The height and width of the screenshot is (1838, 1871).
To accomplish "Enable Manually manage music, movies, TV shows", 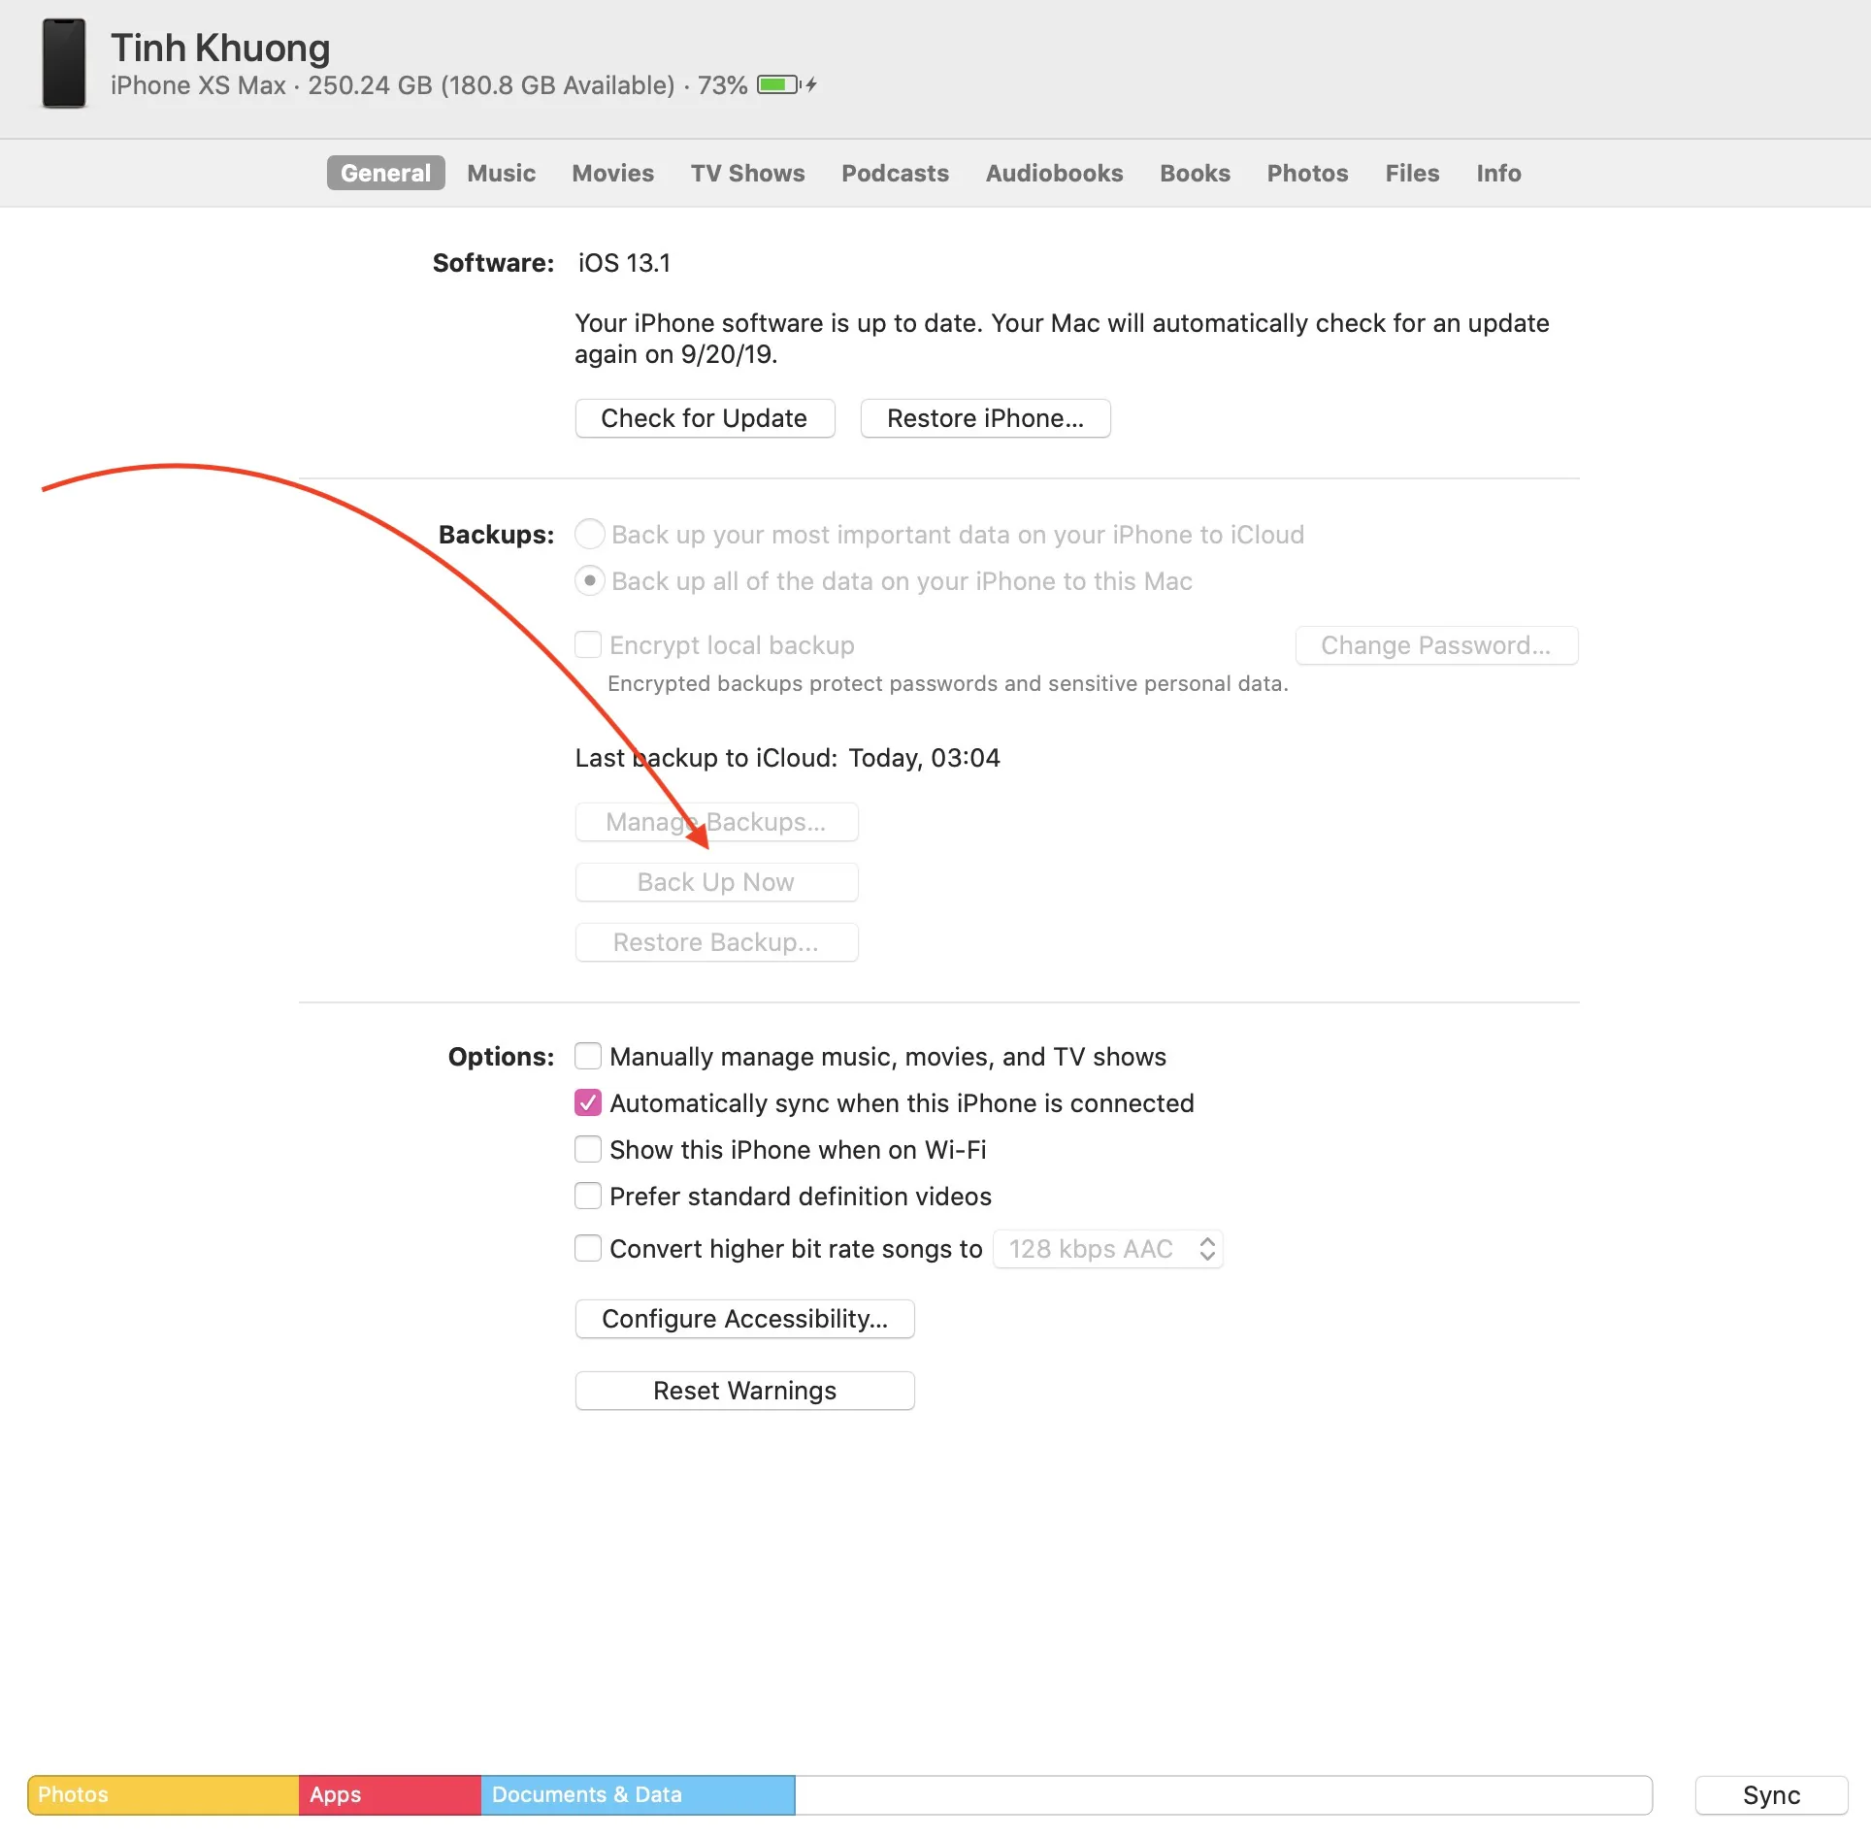I will [x=588, y=1056].
